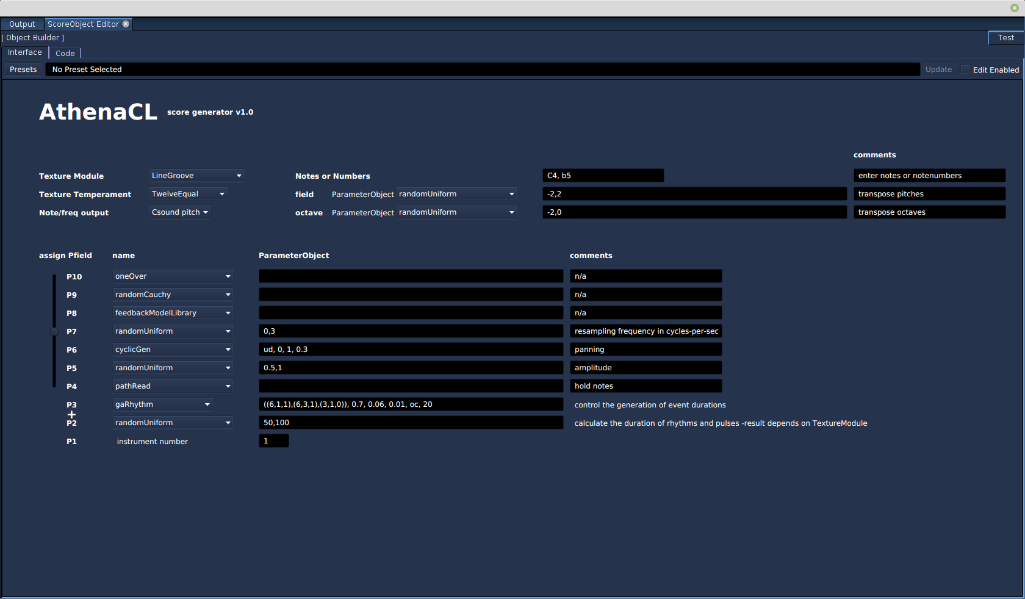Click the P8 ParameterObject input field
The height and width of the screenshot is (599, 1025).
point(411,313)
